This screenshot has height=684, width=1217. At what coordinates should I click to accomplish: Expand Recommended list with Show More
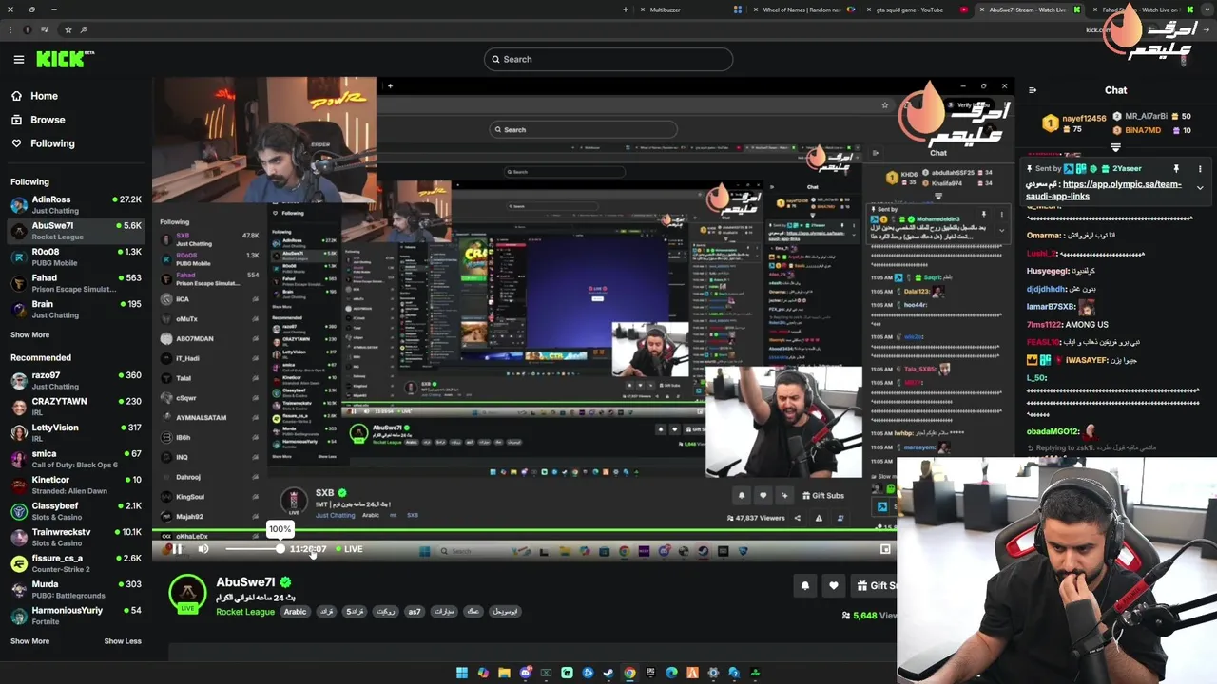click(x=29, y=641)
